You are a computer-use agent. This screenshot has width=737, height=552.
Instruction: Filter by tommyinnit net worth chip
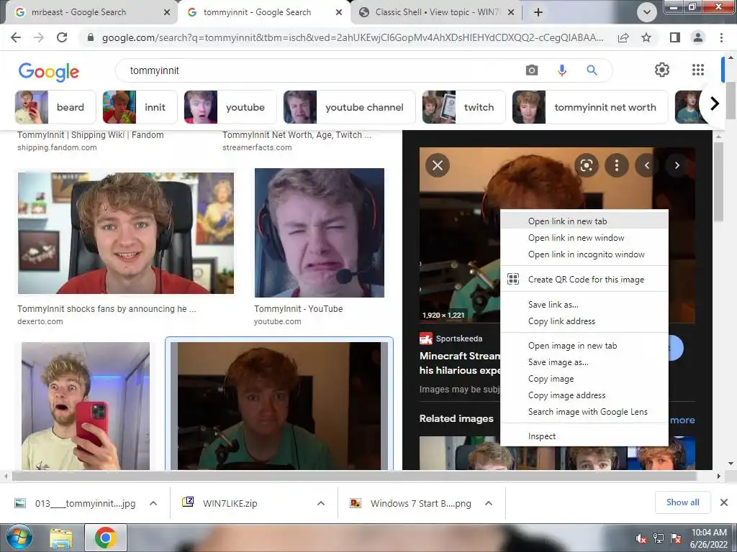[x=590, y=107]
